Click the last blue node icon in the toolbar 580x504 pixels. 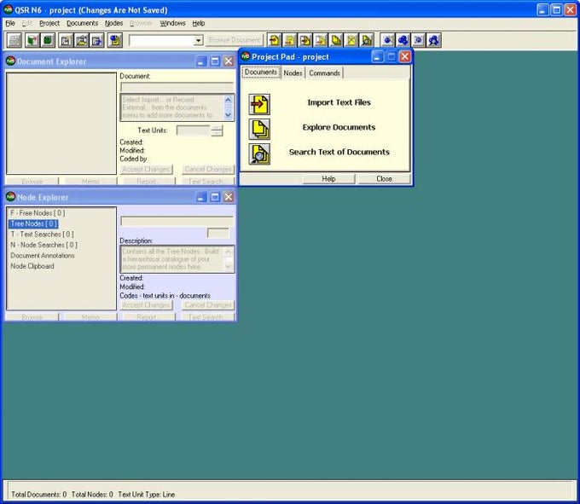[434, 40]
